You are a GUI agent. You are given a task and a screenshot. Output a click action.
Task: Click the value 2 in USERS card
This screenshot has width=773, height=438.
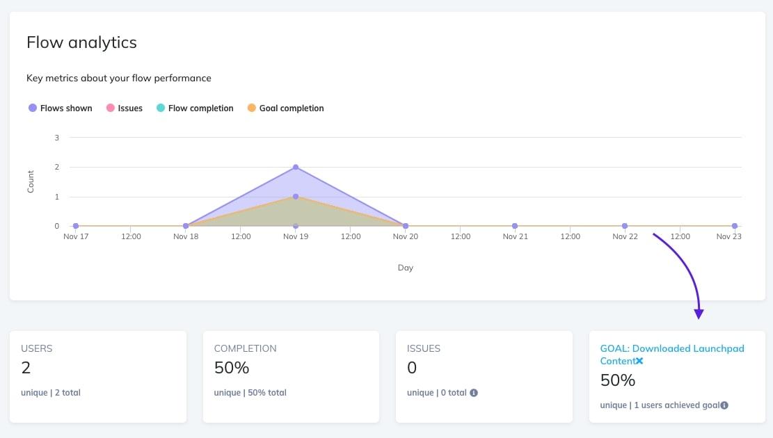point(26,368)
